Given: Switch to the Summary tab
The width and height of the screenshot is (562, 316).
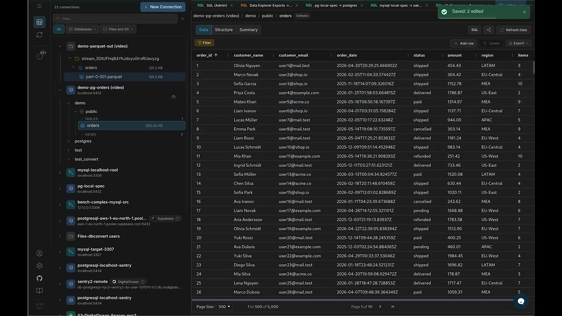Looking at the screenshot, I should [x=249, y=30].
